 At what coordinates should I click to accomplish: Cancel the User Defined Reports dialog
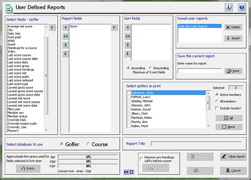coord(233,171)
